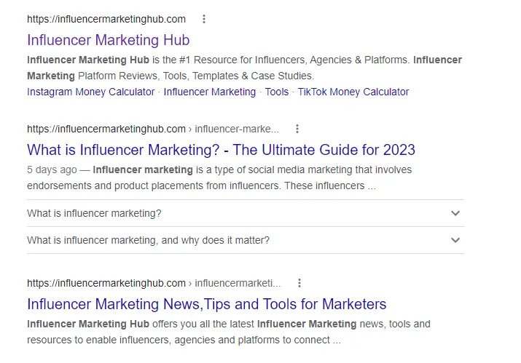Open three-dot menu beside the first result URL

pyautogui.click(x=204, y=19)
